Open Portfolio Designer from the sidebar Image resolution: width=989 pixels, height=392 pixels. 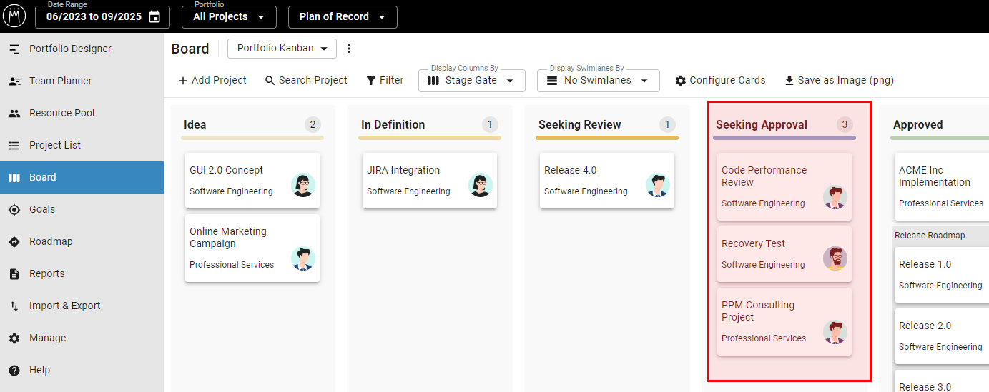click(x=82, y=49)
